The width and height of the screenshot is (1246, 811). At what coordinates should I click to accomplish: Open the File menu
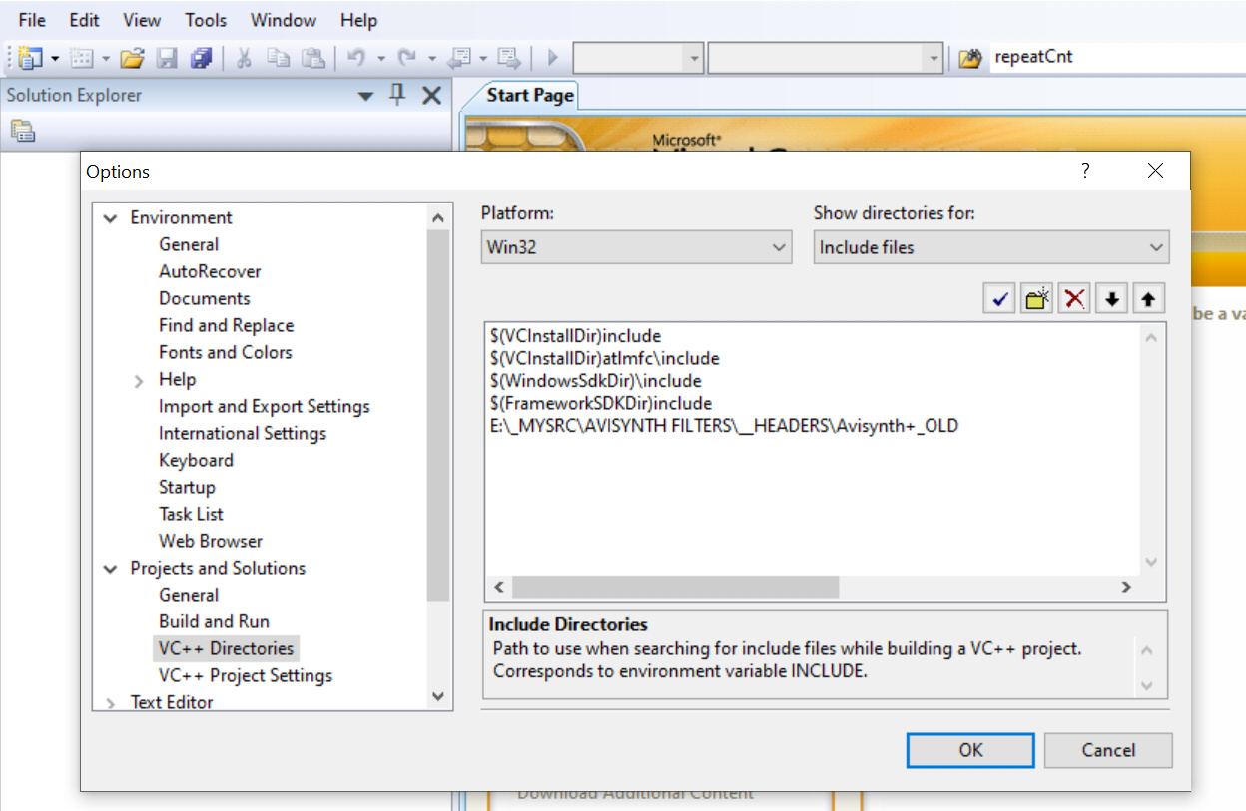[x=32, y=20]
